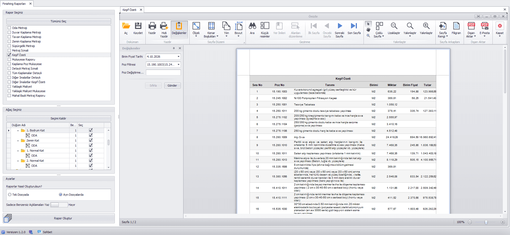Select the Tek Dosyada radio option
This screenshot has height=235, width=510.
click(x=10, y=195)
